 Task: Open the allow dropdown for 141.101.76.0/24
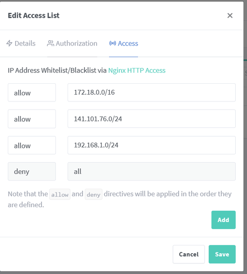[32, 119]
